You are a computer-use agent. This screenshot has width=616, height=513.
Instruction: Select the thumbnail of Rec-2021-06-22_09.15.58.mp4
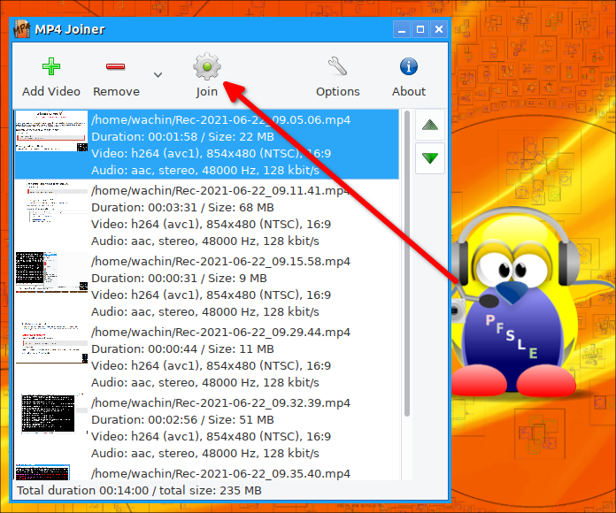click(51, 272)
